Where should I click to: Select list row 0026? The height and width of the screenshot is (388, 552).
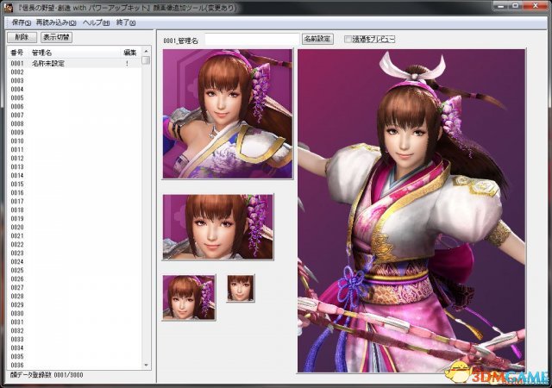pyautogui.click(x=74, y=278)
